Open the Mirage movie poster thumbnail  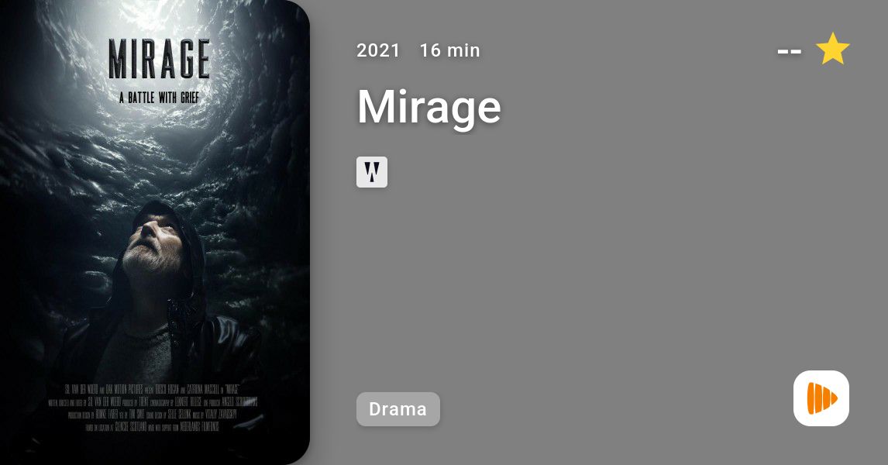pos(155,232)
